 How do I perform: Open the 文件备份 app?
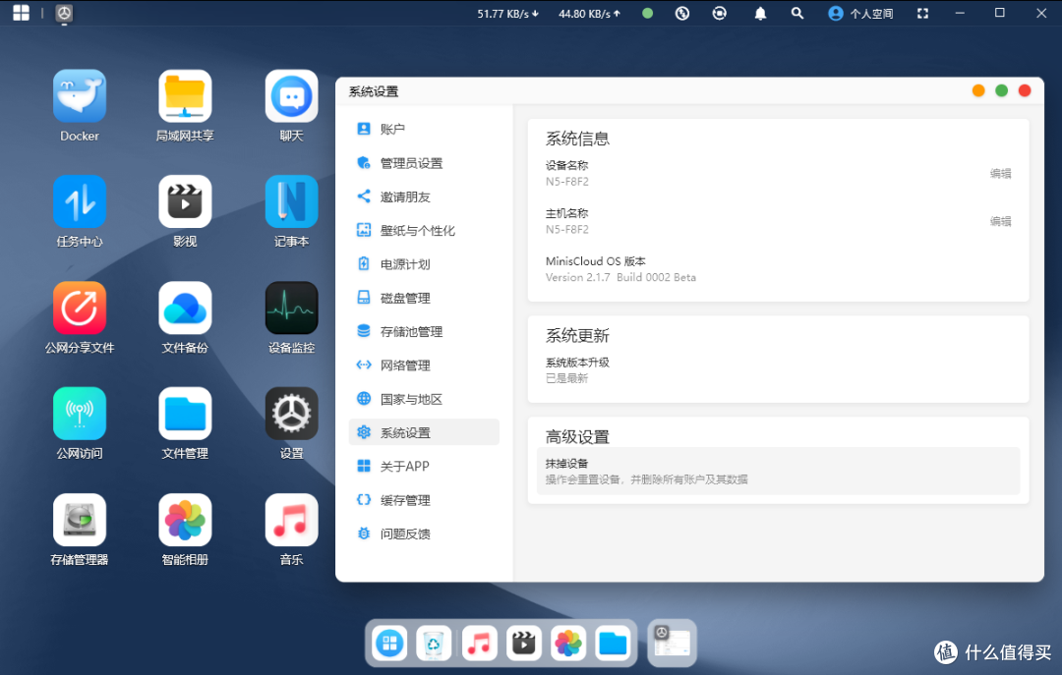pyautogui.click(x=185, y=309)
